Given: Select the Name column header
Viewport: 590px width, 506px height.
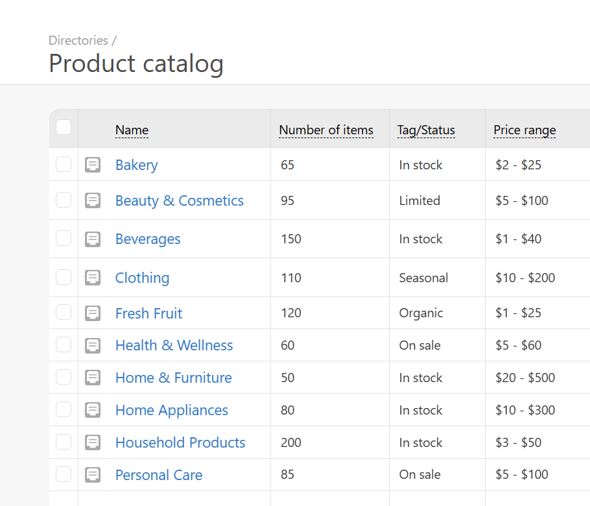Looking at the screenshot, I should click(132, 130).
